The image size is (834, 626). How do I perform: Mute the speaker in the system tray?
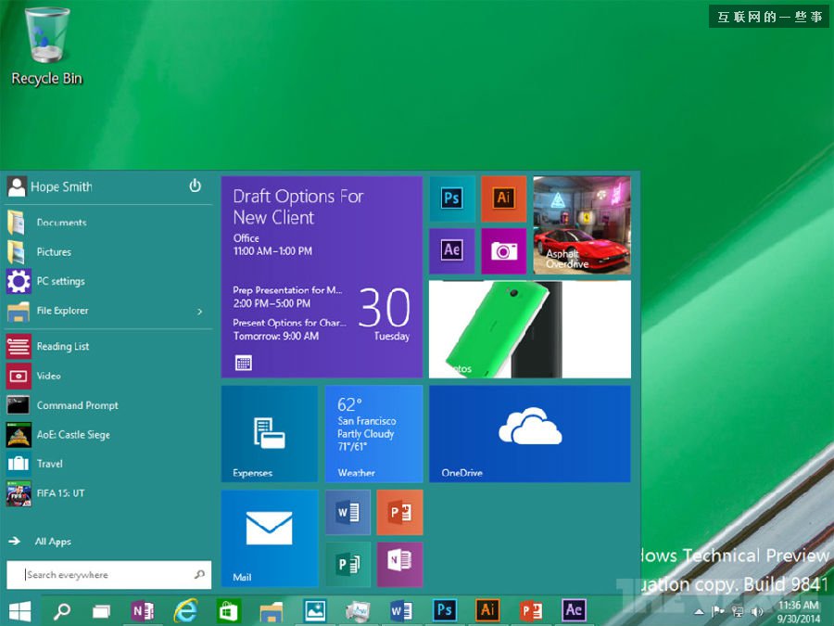[x=757, y=610]
